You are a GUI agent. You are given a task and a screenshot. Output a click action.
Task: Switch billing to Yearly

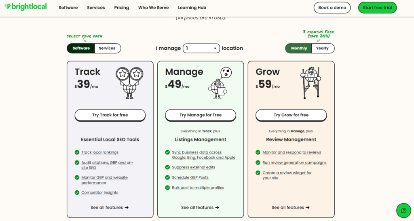(322, 48)
